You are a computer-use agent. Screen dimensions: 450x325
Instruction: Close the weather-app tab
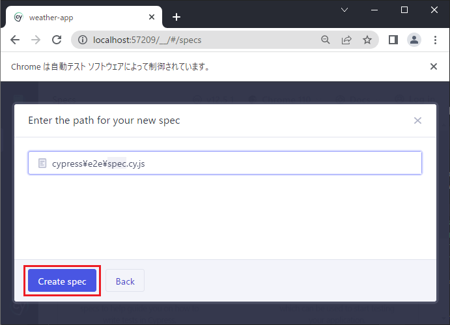coord(152,17)
